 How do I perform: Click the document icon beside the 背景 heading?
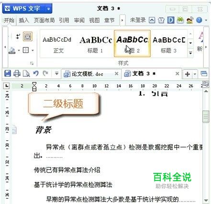tap(14, 130)
